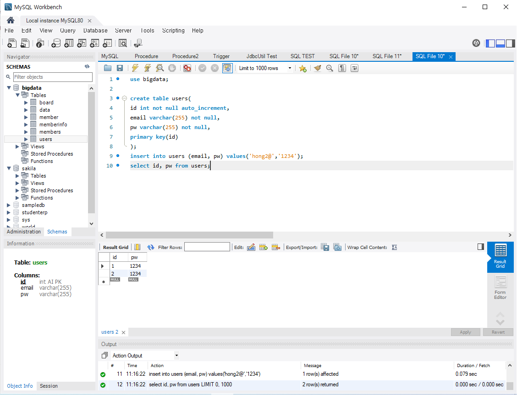Commit the transaction icon

[x=203, y=68]
